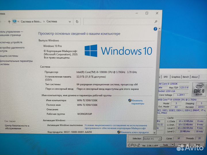Click Cores value '10' in CPU-Z
The width and height of the screenshot is (207, 155).
[x=179, y=138]
